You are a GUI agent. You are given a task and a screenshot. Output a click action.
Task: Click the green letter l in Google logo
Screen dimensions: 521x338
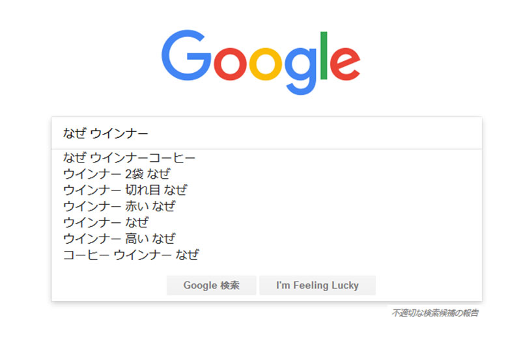tap(324, 56)
